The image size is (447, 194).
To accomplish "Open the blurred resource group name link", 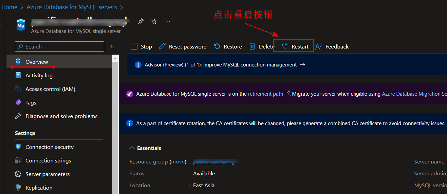I will click(x=214, y=162).
